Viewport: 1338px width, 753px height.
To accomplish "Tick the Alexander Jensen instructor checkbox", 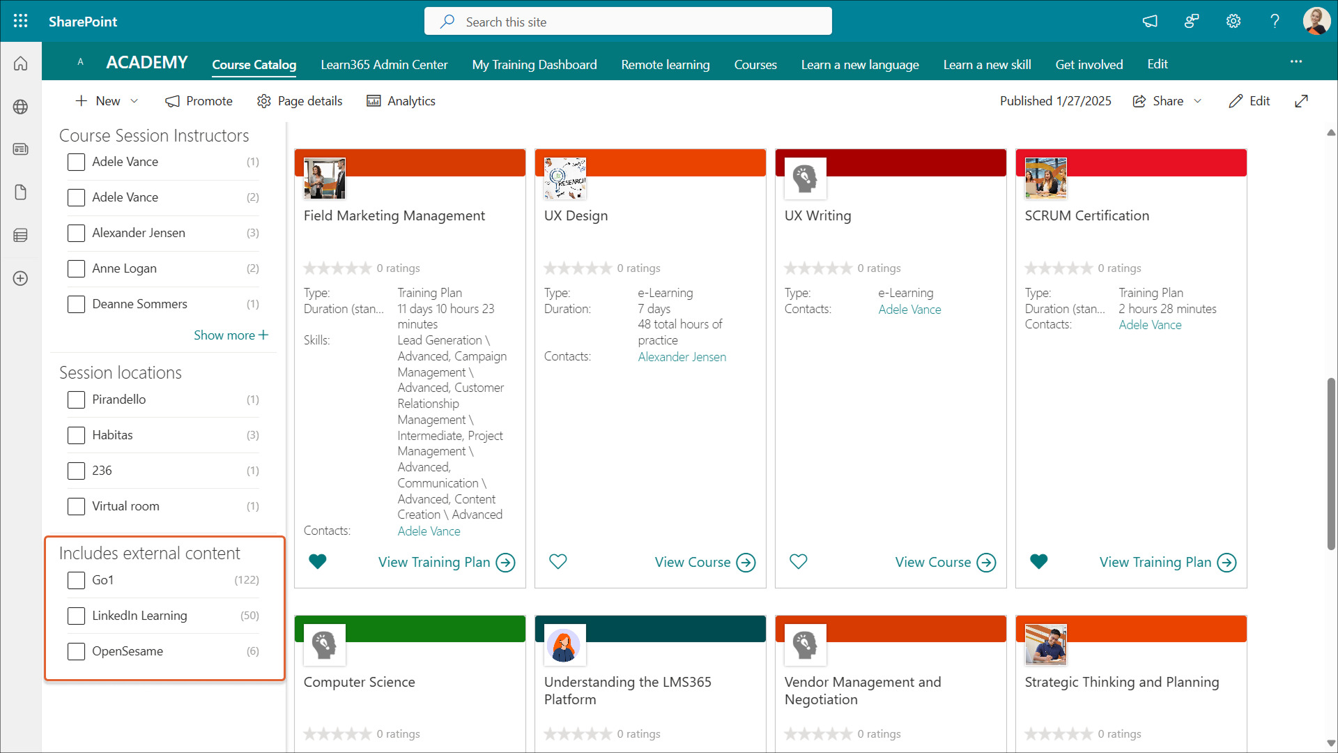I will click(76, 233).
